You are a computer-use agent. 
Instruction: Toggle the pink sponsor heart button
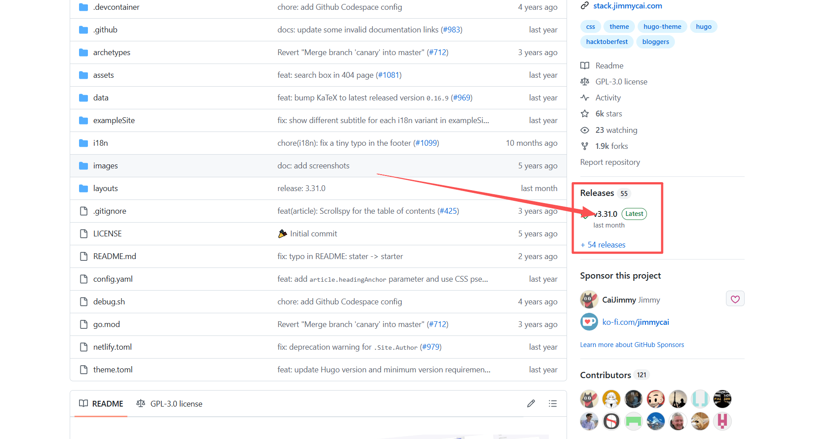[x=735, y=298]
